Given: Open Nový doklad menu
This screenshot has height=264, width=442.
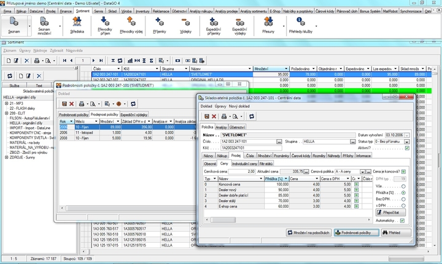Looking at the screenshot, I should click(x=239, y=107).
